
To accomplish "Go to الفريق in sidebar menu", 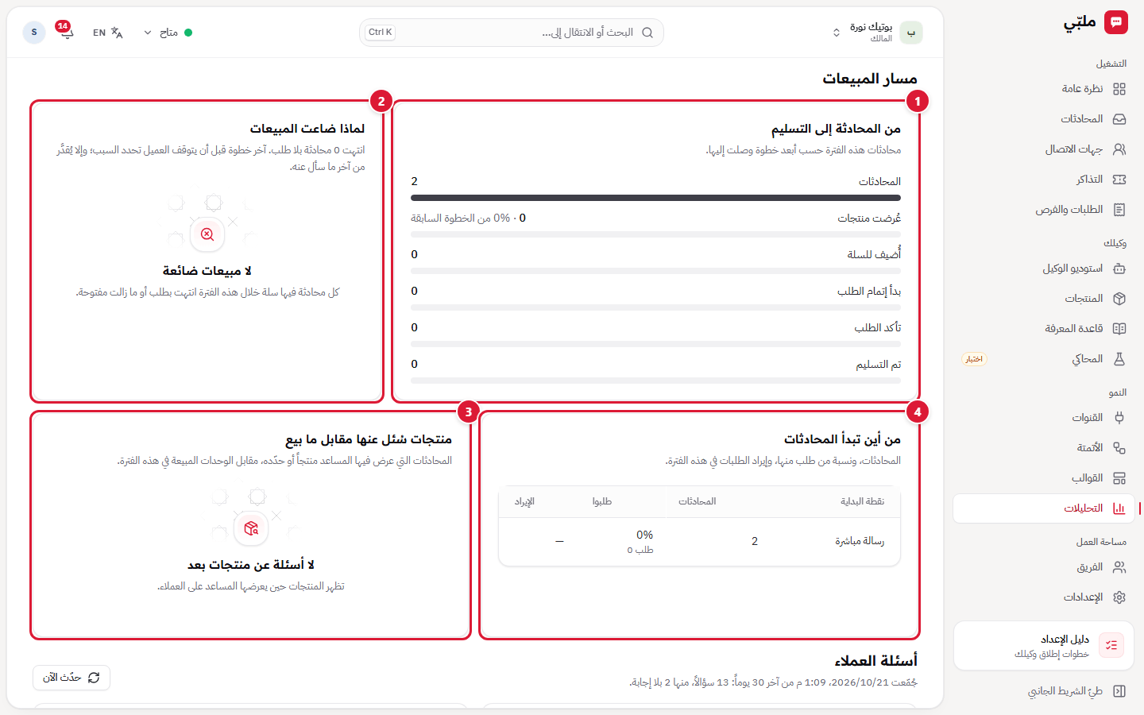I will pyautogui.click(x=1043, y=567).
